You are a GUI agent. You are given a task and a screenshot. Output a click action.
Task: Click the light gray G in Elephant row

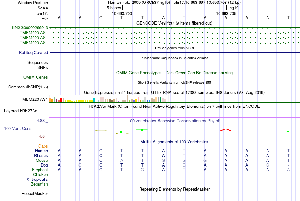click(142, 170)
